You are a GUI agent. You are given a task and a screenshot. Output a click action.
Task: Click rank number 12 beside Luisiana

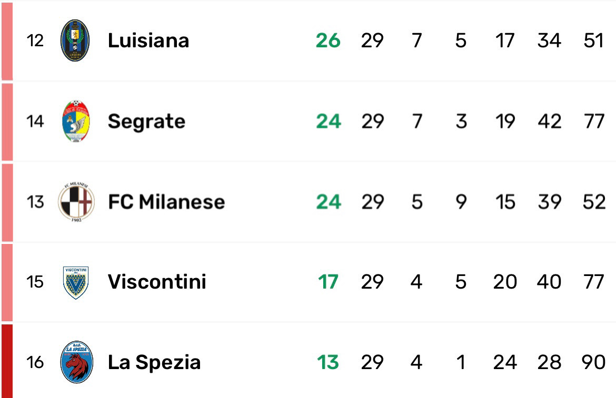click(x=35, y=40)
